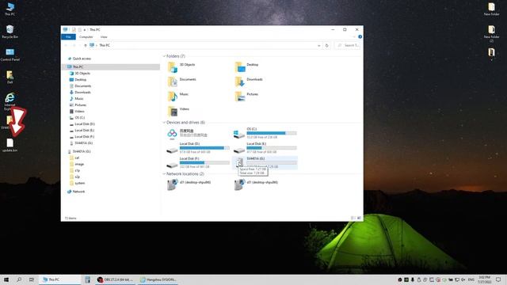Open the Music folder in the Folders group
The image size is (507, 285).
click(x=177, y=97)
